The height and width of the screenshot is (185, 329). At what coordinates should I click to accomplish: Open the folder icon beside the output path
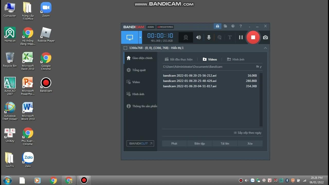click(258, 67)
